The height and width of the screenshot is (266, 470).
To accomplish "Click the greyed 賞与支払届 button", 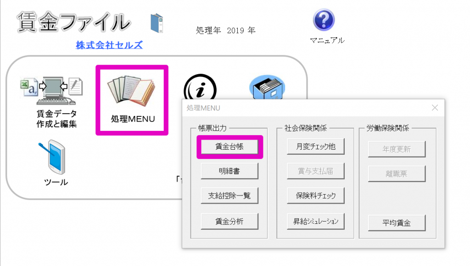I will (x=316, y=171).
